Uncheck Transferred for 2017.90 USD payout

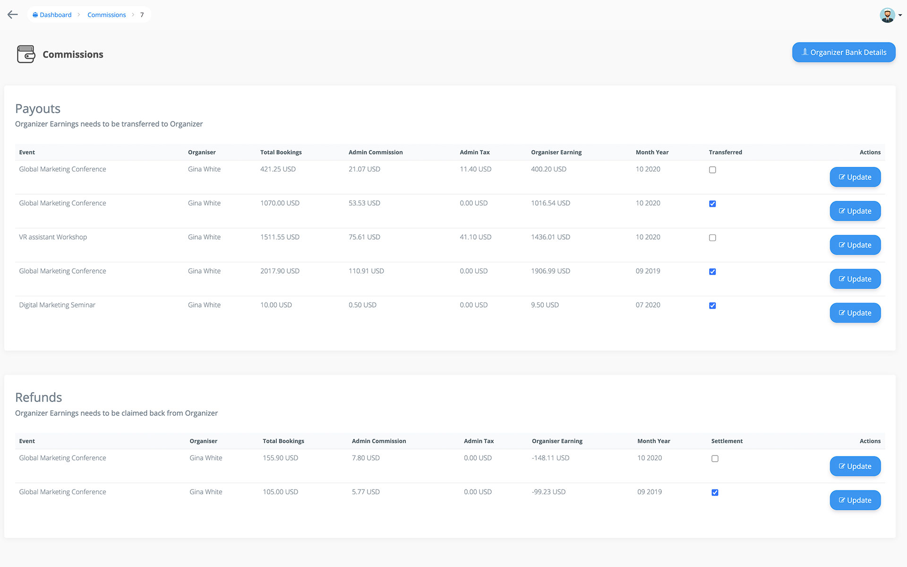coord(712,272)
